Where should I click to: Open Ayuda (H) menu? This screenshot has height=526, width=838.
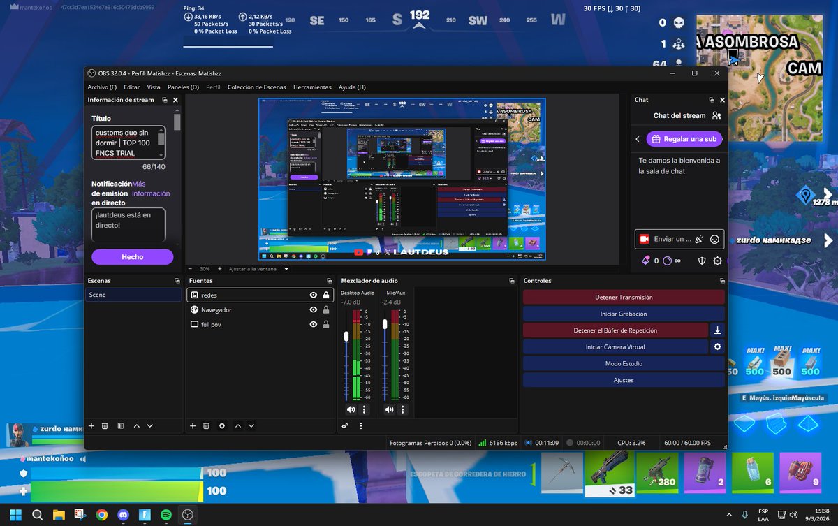click(x=352, y=87)
